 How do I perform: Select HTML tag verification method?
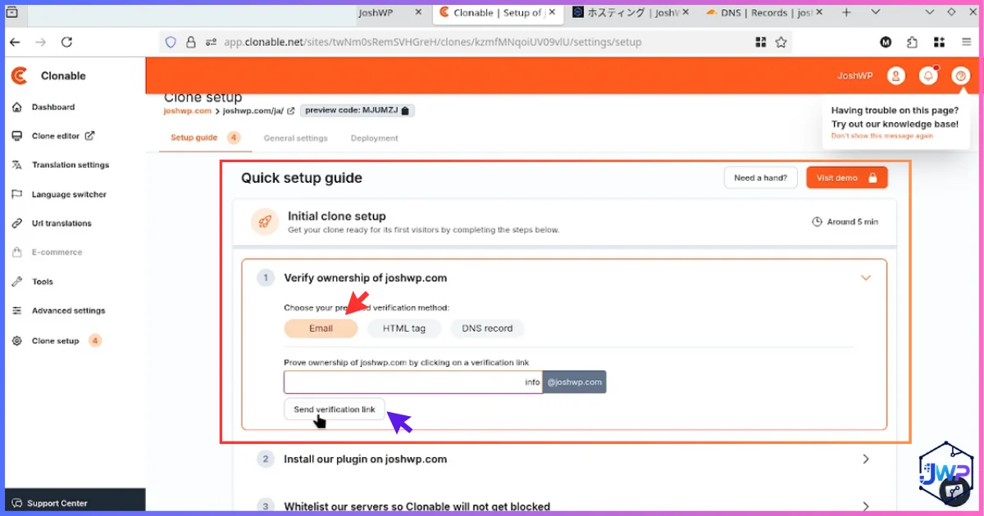(x=403, y=328)
